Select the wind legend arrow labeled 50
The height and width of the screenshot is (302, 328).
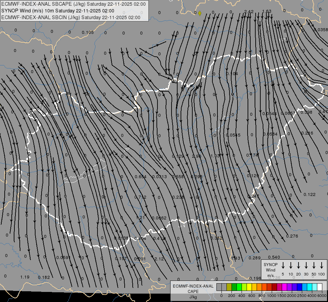click(x=314, y=265)
